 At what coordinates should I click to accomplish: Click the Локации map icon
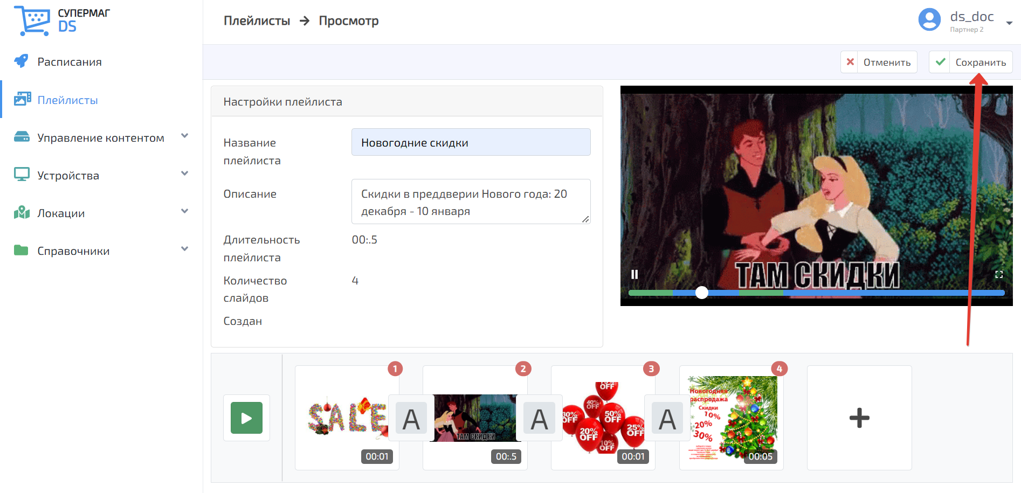(x=22, y=212)
